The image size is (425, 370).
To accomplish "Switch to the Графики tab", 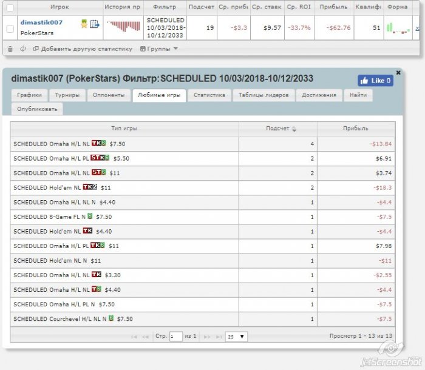I will pyautogui.click(x=29, y=95).
